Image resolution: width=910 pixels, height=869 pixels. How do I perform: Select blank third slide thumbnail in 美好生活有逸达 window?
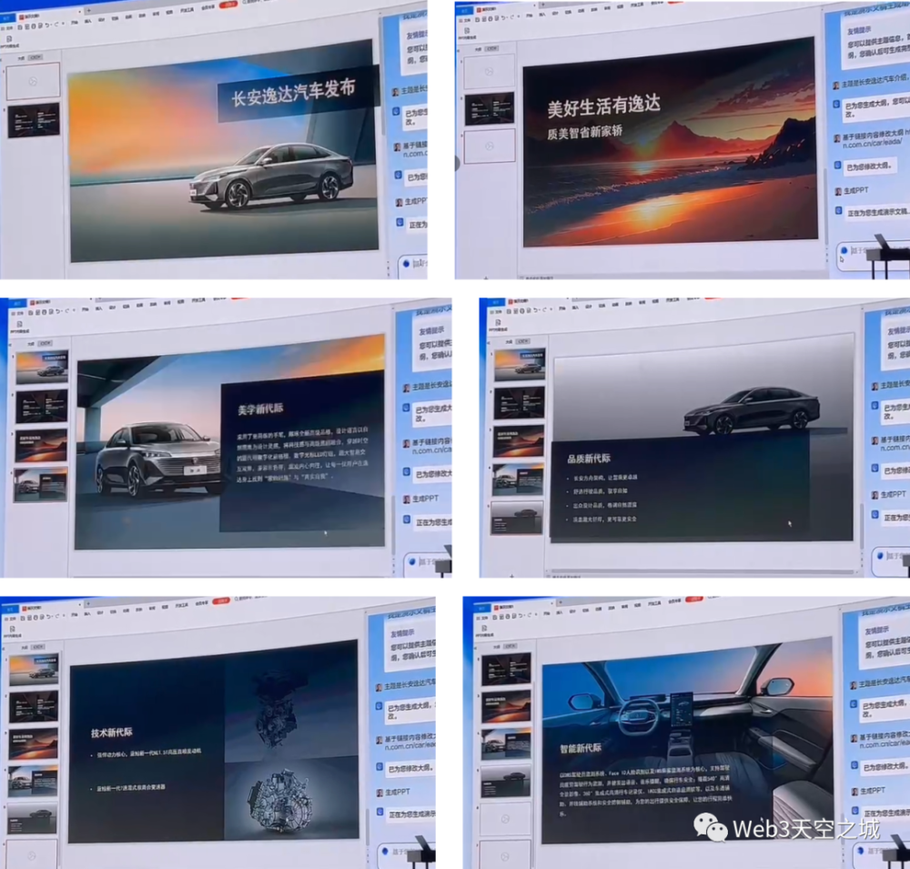coord(490,145)
